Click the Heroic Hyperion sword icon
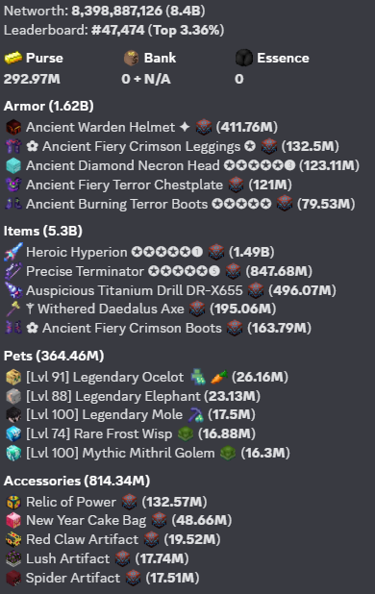This screenshot has height=594, width=375. coord(13,252)
